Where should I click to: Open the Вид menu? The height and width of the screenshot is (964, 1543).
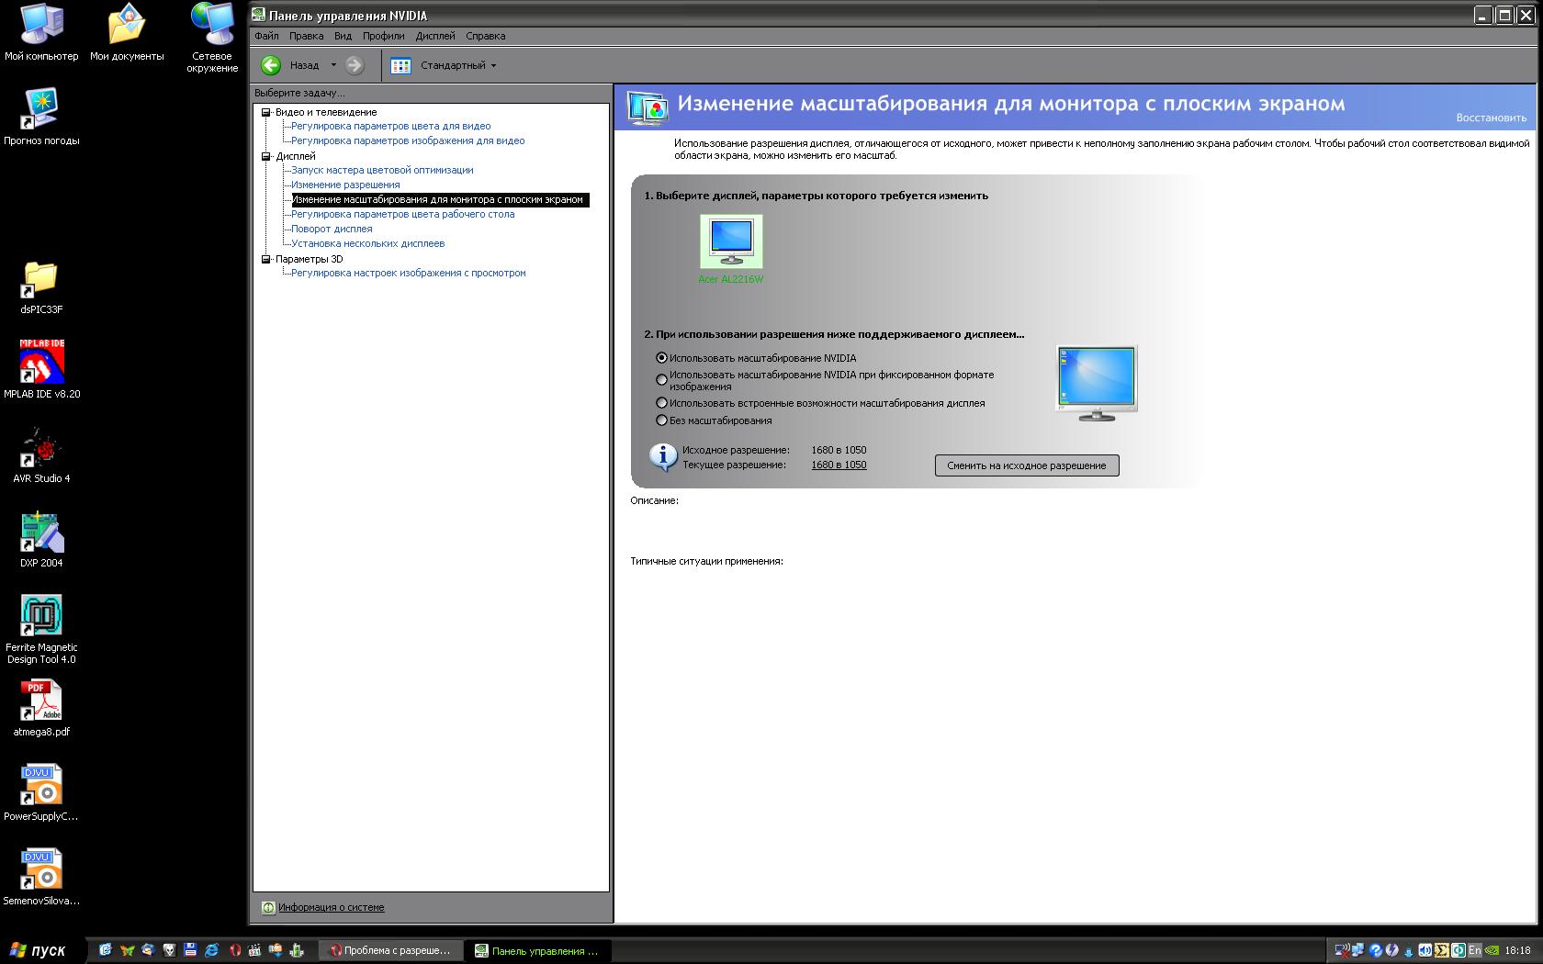(343, 36)
